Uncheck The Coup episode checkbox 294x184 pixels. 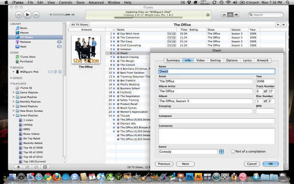[119, 41]
